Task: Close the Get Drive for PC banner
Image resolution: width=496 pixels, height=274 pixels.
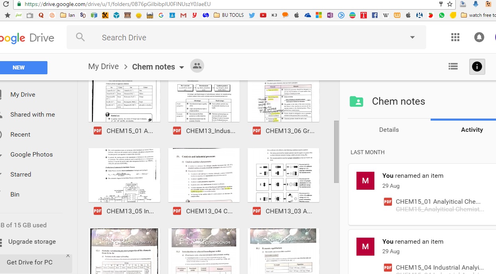Action: click(68, 256)
